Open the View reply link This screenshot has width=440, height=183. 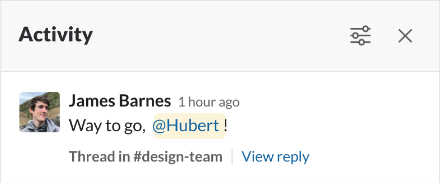(x=275, y=157)
